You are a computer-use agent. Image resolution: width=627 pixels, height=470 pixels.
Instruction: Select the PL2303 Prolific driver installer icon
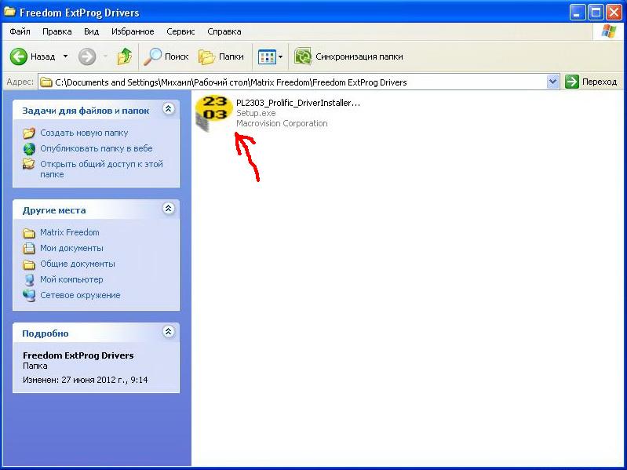(213, 113)
